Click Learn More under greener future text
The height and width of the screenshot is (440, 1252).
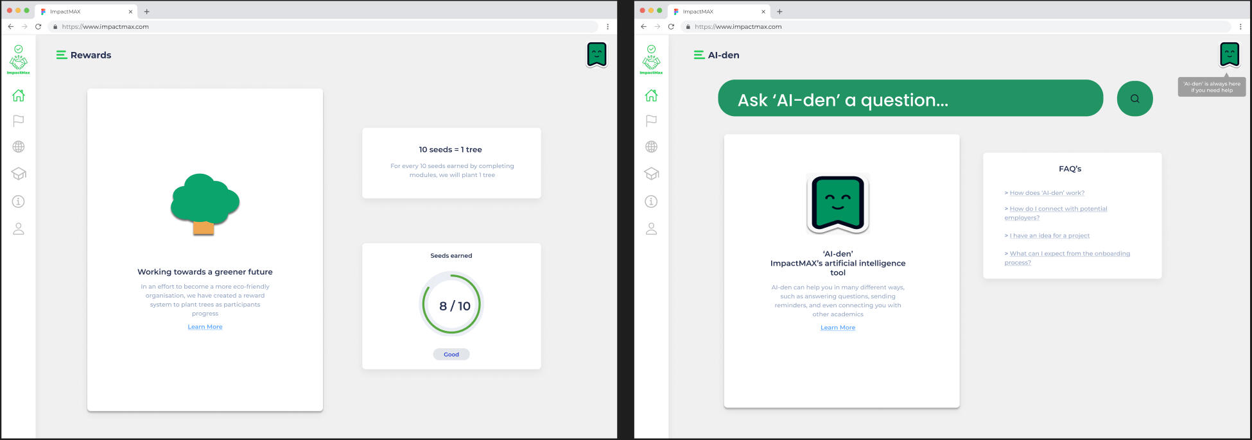205,327
